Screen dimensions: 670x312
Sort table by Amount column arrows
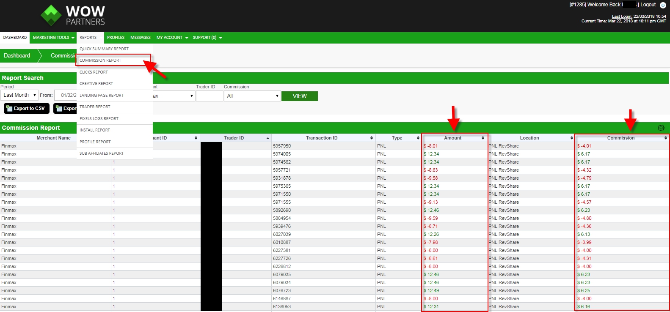[x=483, y=138]
